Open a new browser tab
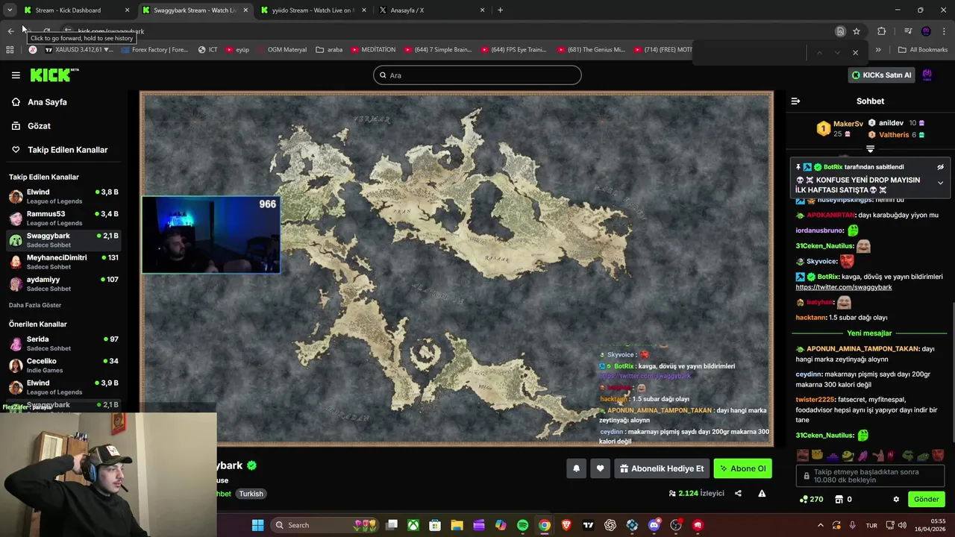 (x=500, y=10)
